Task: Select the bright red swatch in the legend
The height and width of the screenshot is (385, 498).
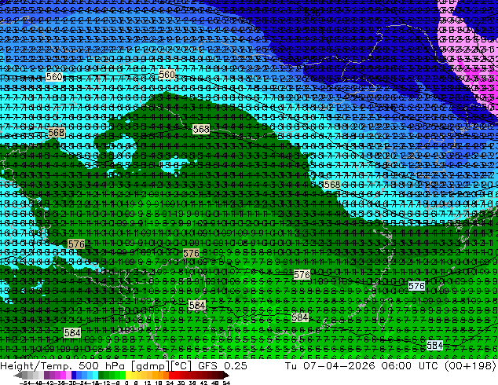Action: (171, 375)
